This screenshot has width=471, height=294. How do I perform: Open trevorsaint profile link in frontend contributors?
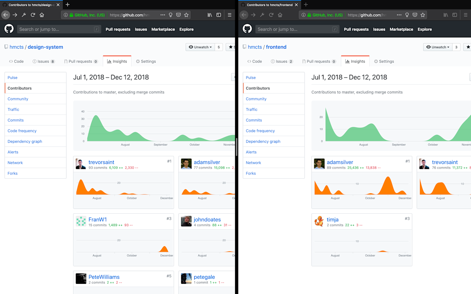445,162
